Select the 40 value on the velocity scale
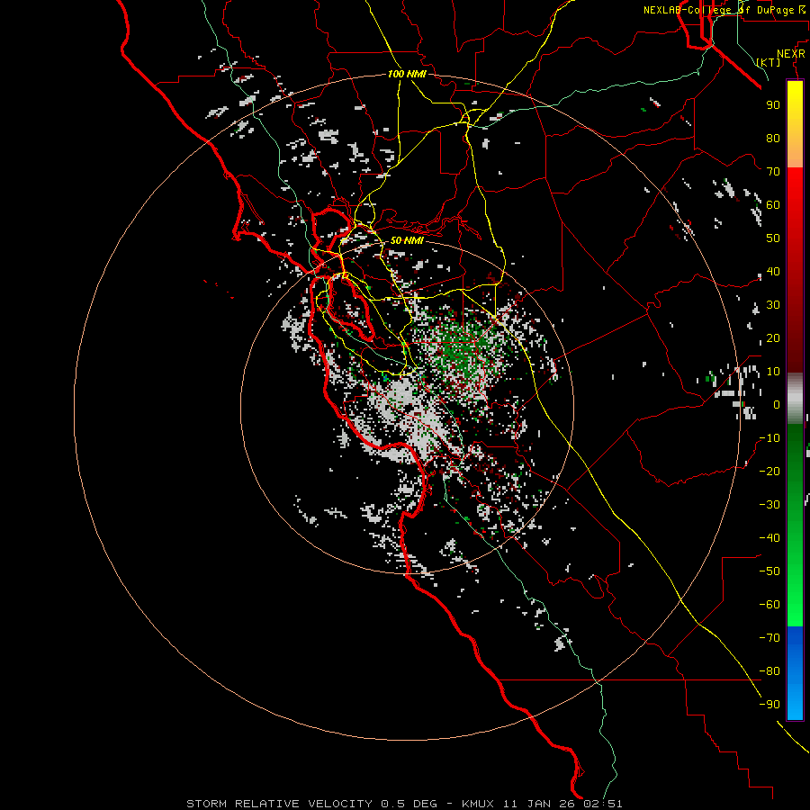 pyautogui.click(x=773, y=271)
